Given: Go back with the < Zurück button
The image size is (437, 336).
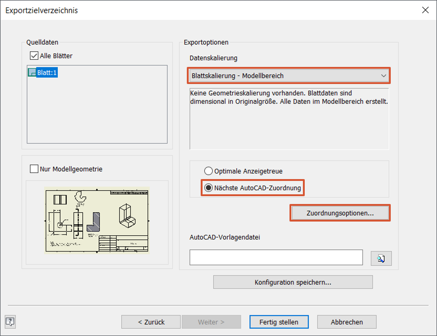Looking at the screenshot, I should pos(151,322).
